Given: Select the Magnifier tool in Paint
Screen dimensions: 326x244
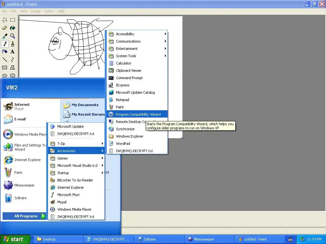Looking at the screenshot, I should tap(13, 36).
